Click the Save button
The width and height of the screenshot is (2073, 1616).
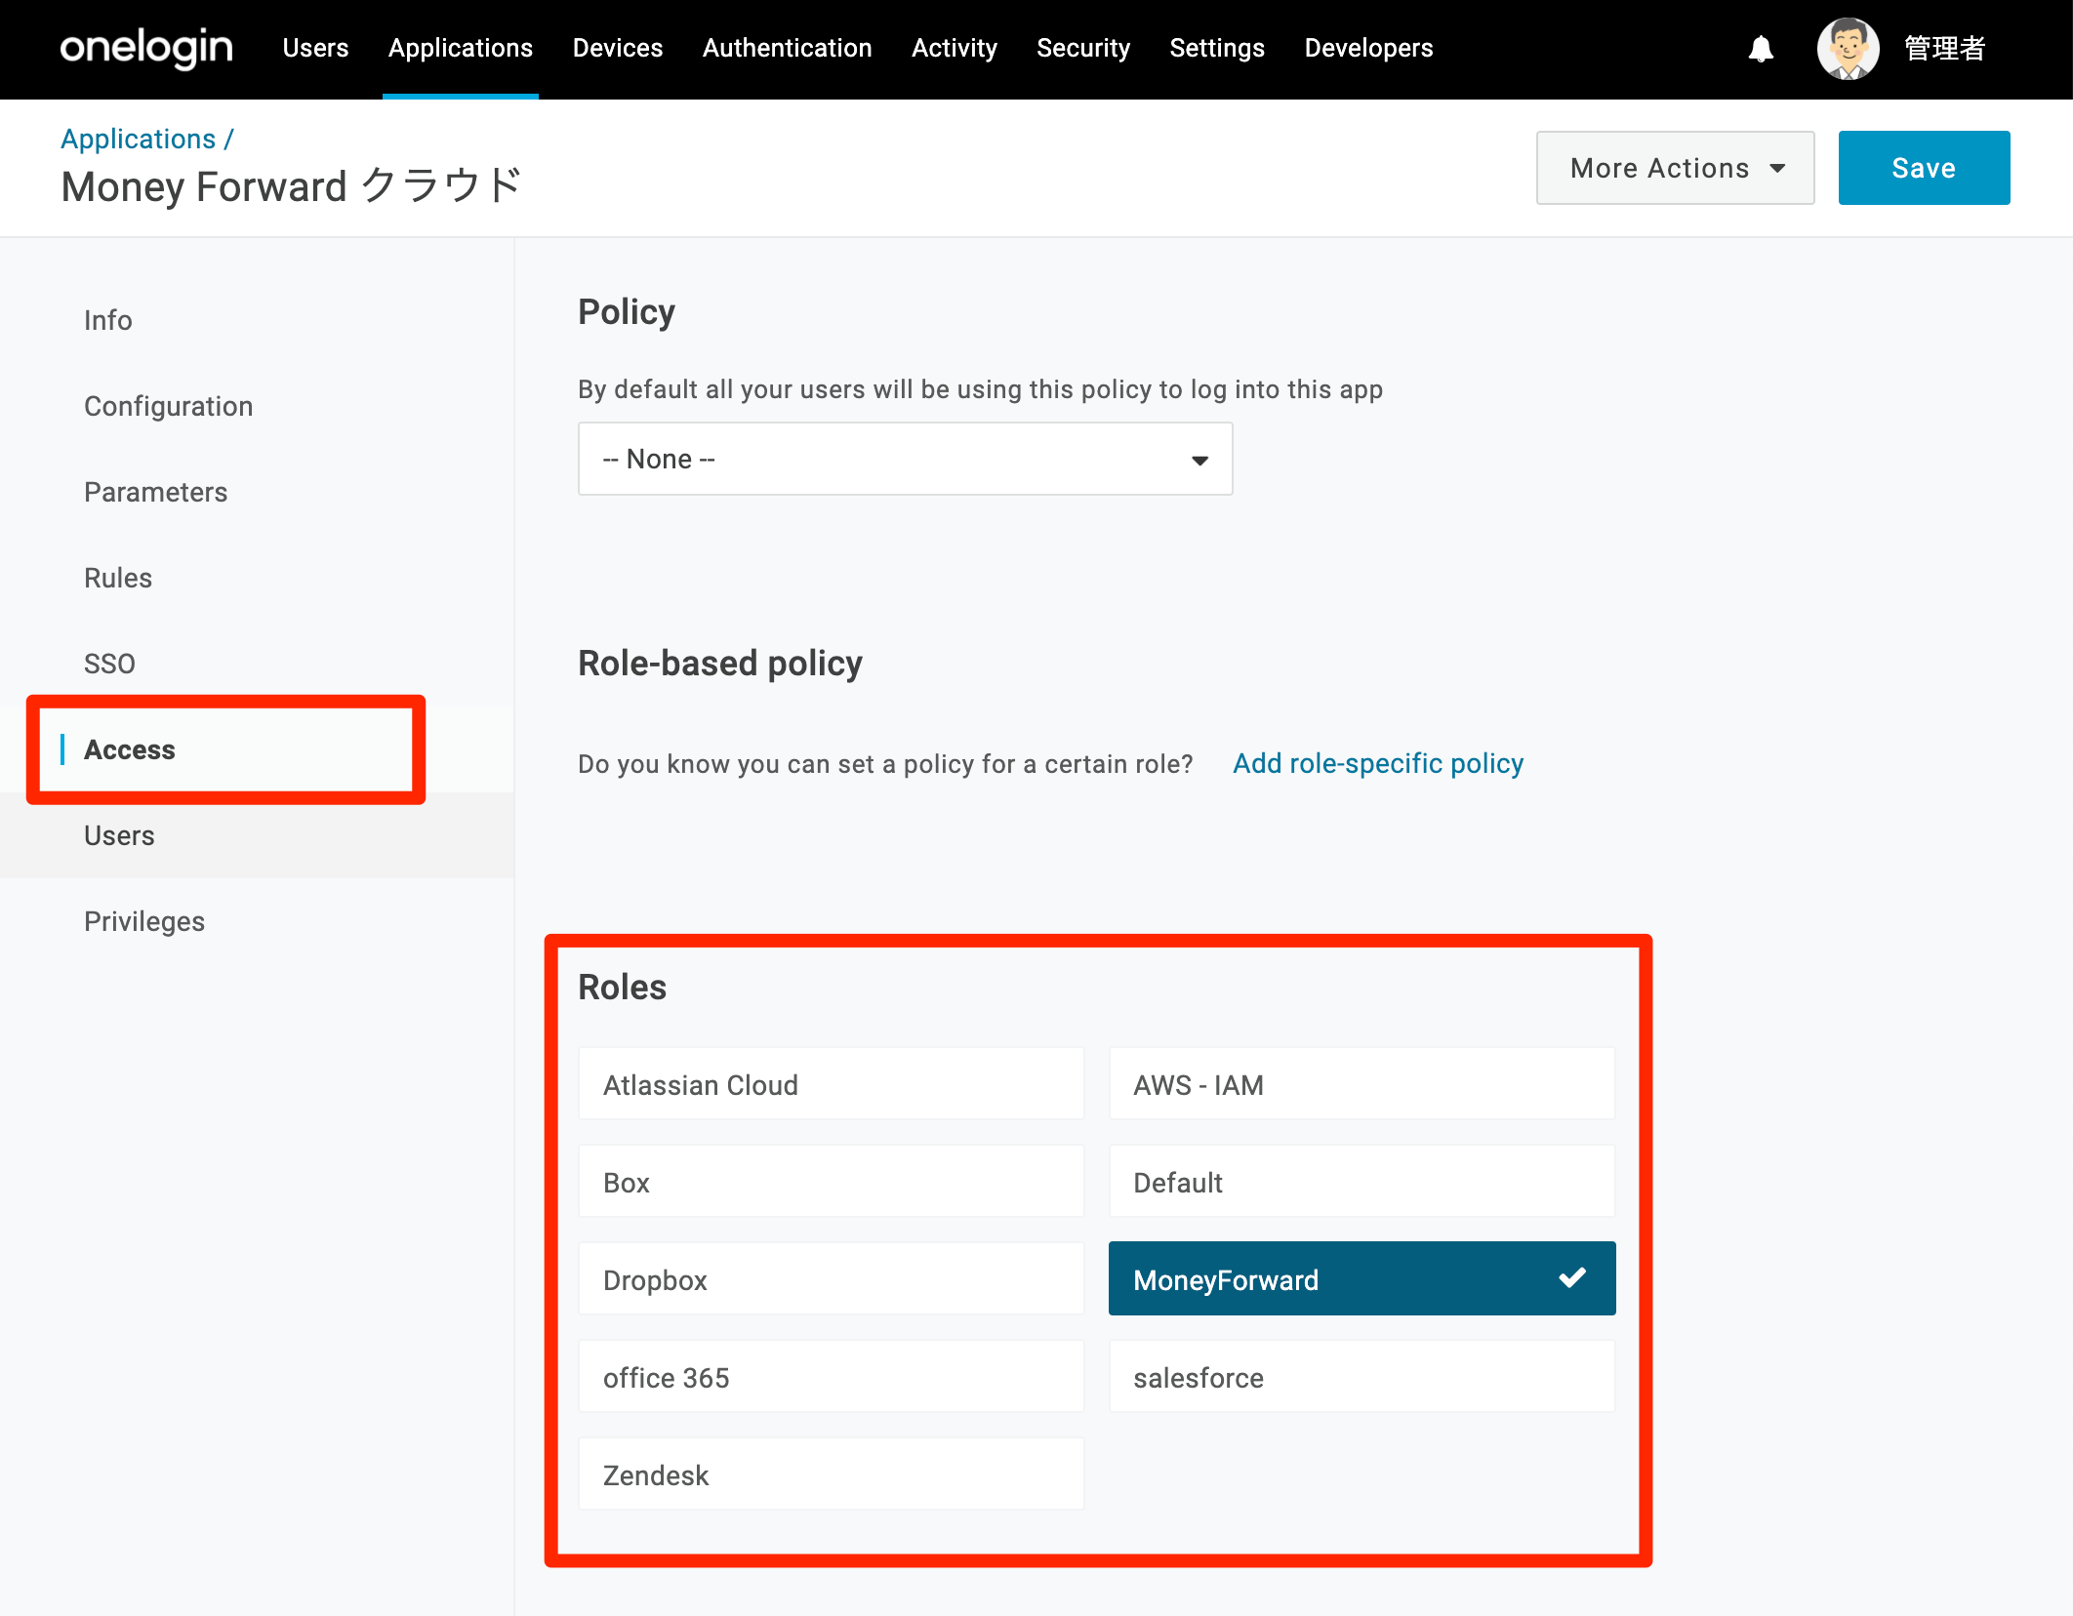(1924, 168)
